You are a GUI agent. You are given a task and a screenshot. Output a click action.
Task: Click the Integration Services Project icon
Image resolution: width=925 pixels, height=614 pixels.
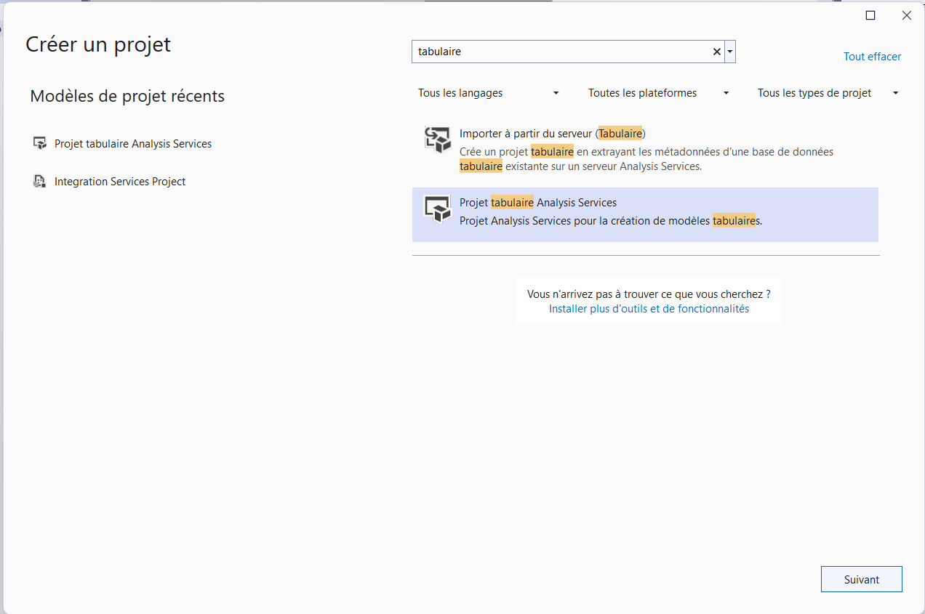pyautogui.click(x=40, y=181)
